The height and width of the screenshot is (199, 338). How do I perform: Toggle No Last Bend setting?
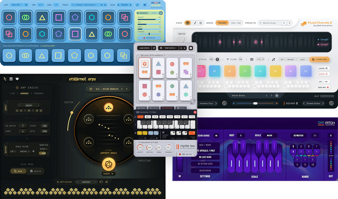(x=205, y=157)
